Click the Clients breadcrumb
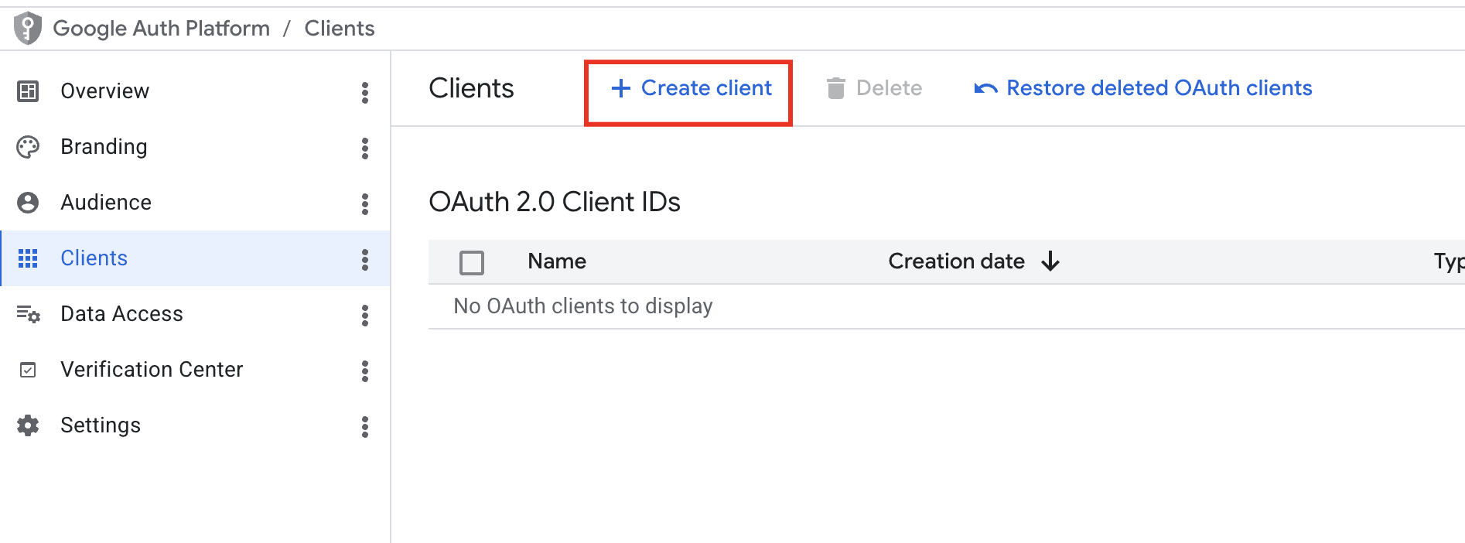 click(339, 29)
